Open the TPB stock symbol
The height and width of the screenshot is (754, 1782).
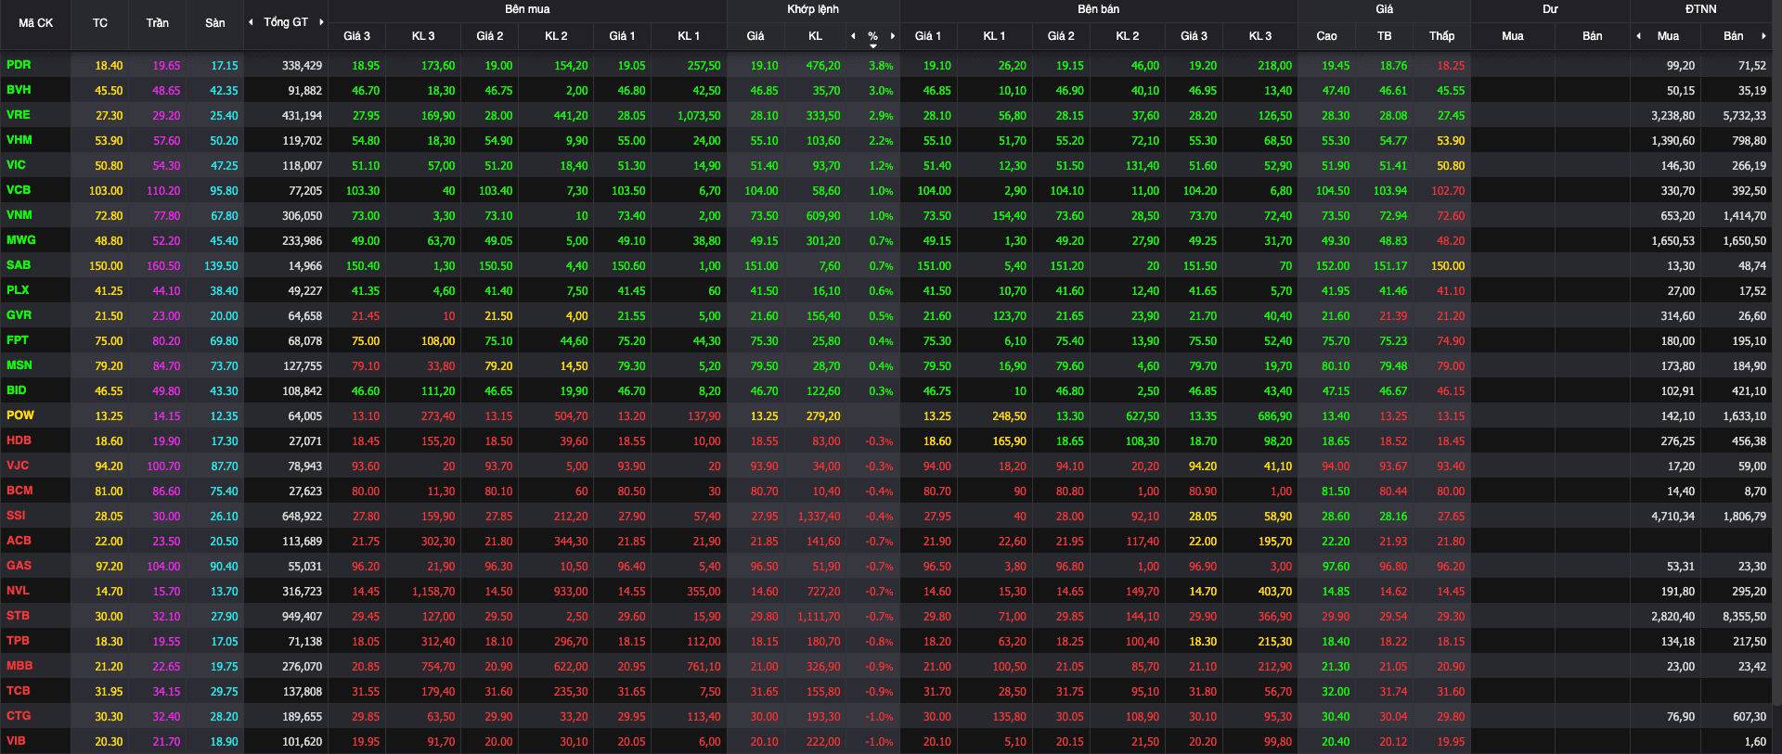click(x=18, y=641)
